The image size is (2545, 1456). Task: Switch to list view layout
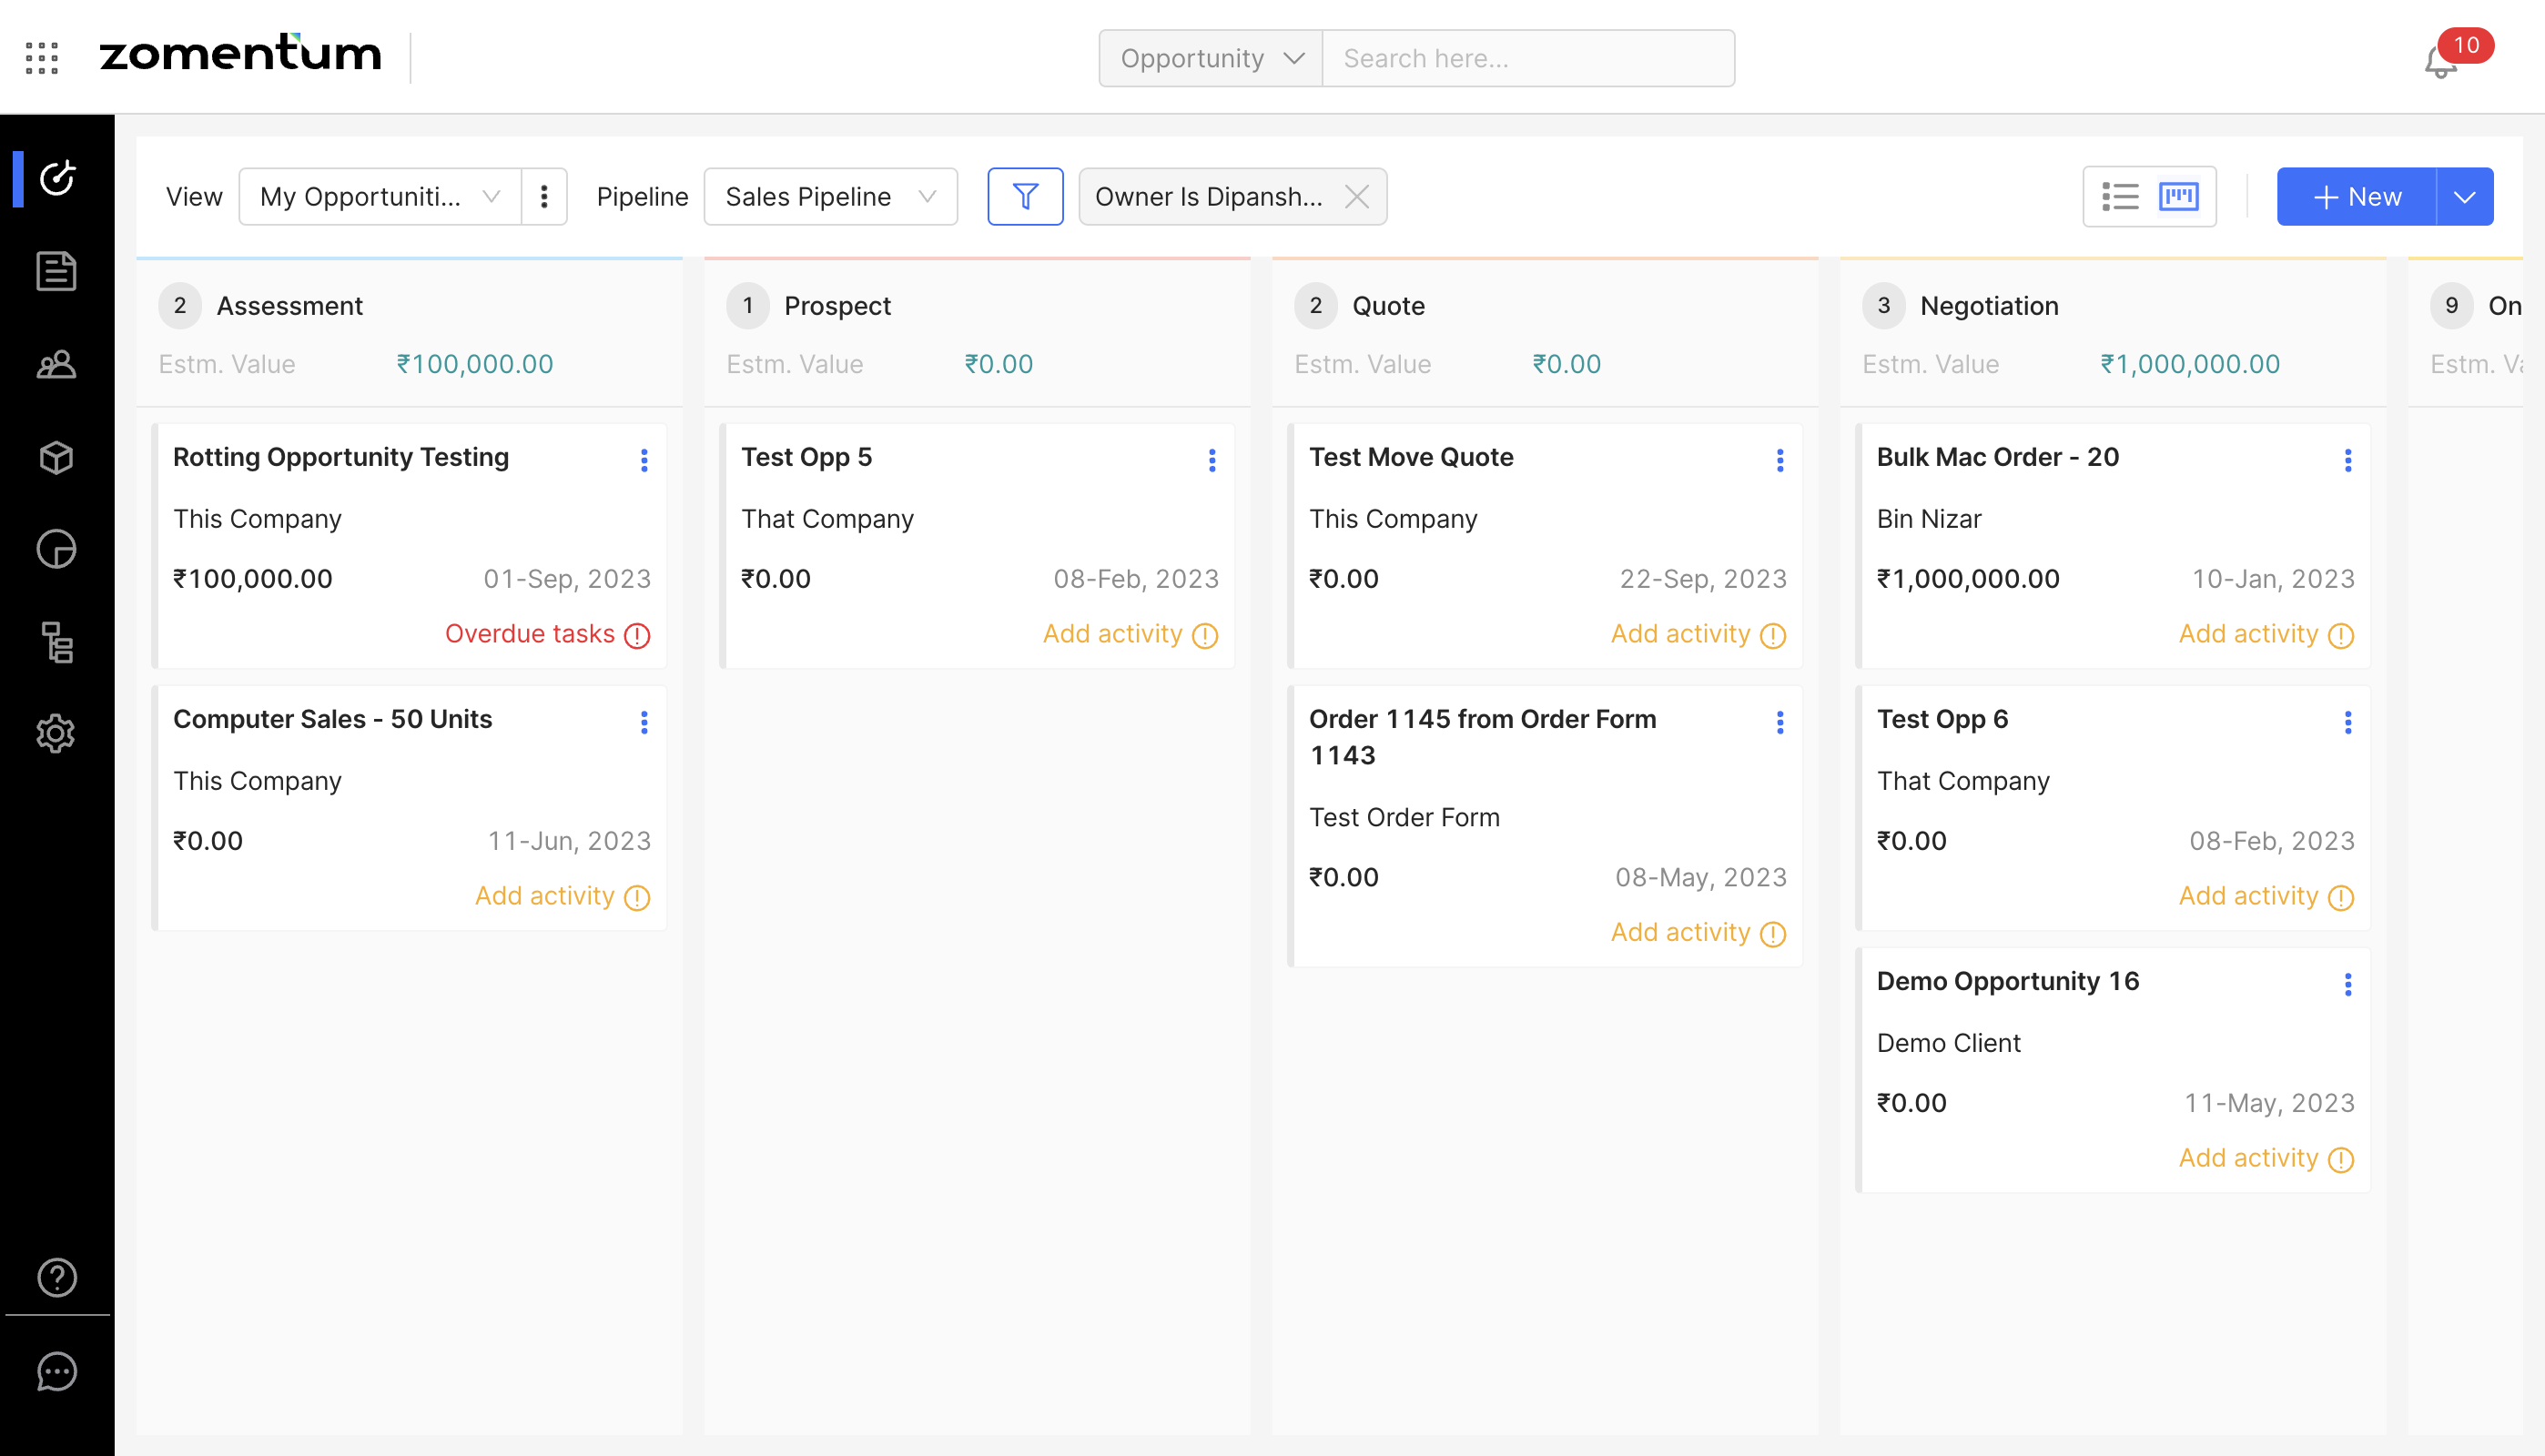click(2119, 196)
